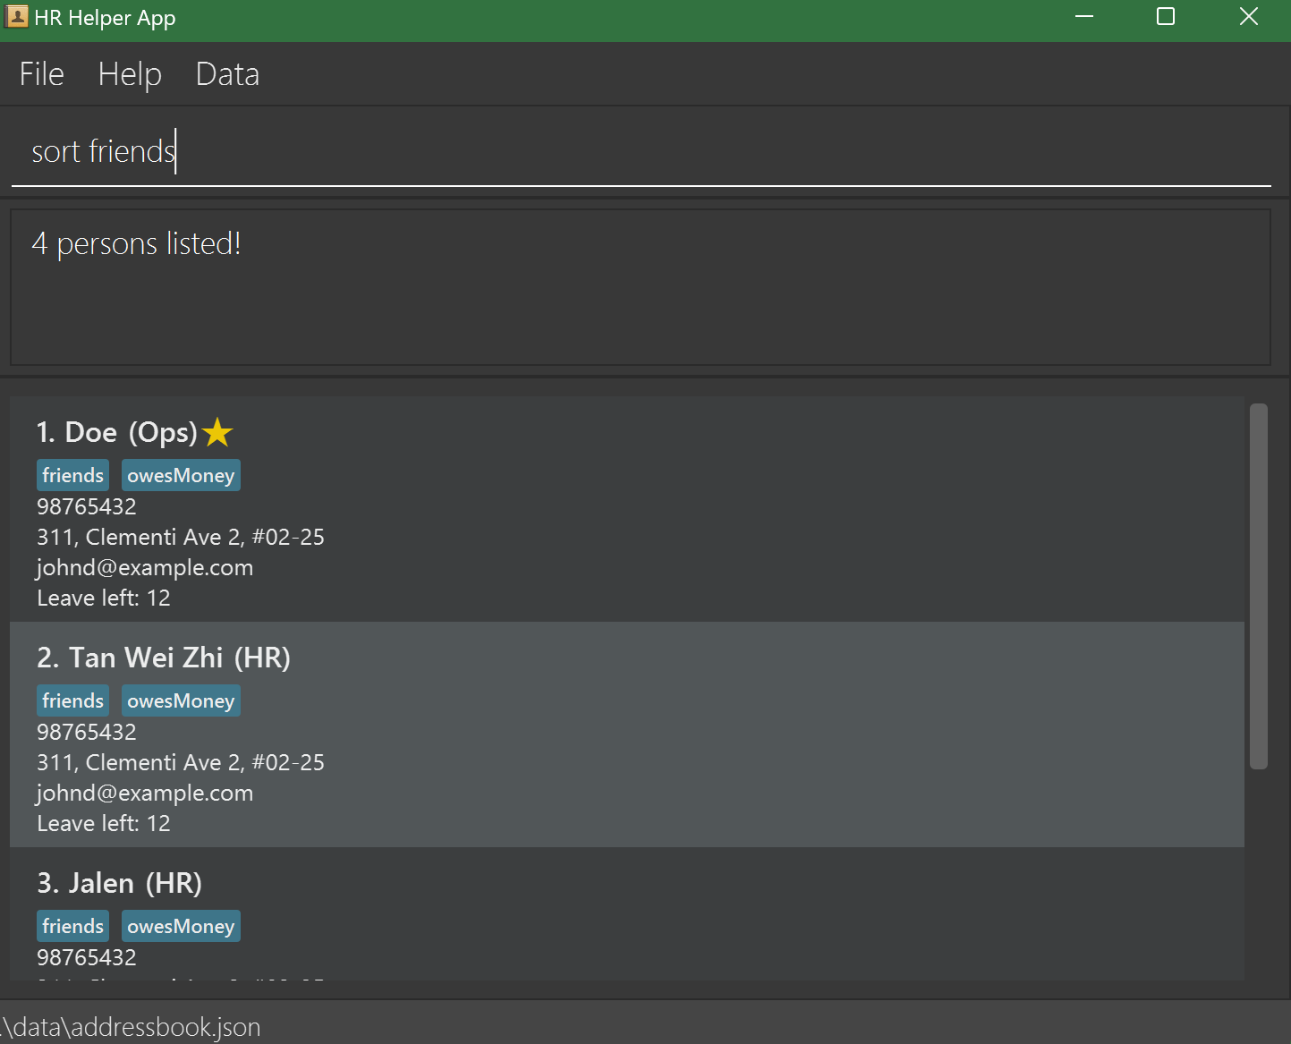Click the friends tag on Doe's card

(x=72, y=476)
